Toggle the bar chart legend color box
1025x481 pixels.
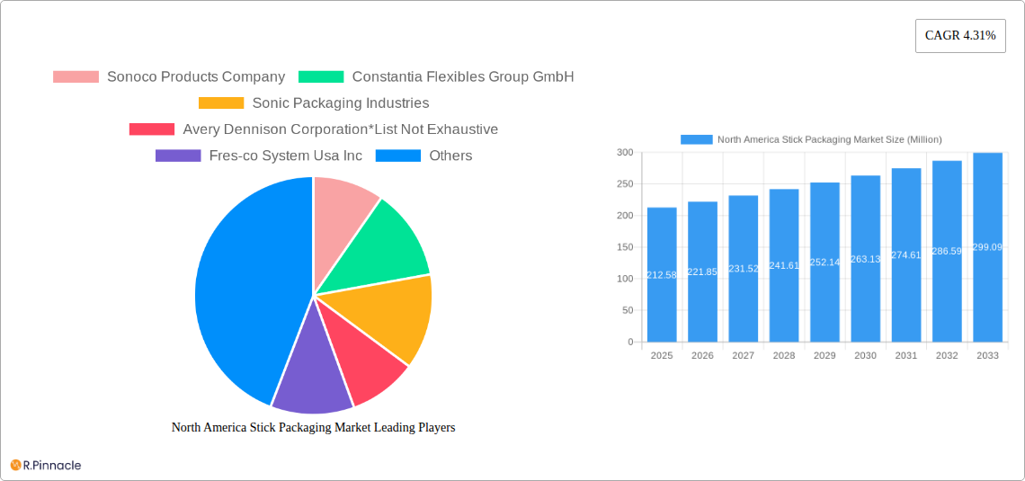coord(696,139)
